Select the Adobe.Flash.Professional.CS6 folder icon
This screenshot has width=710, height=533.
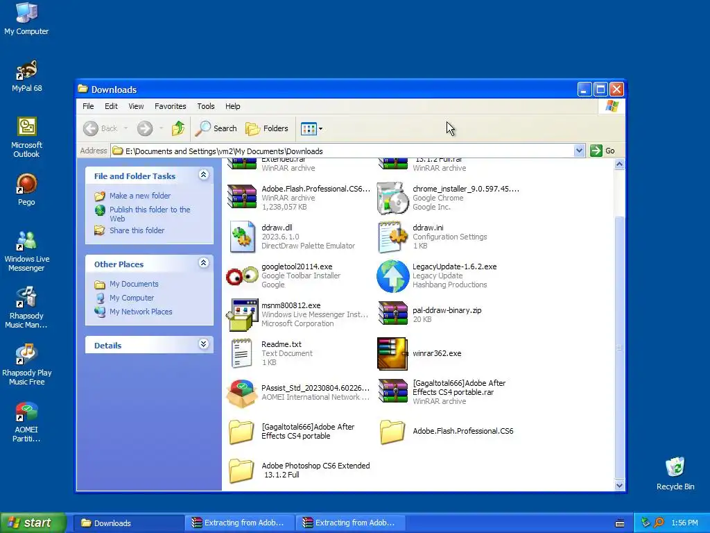(x=392, y=432)
